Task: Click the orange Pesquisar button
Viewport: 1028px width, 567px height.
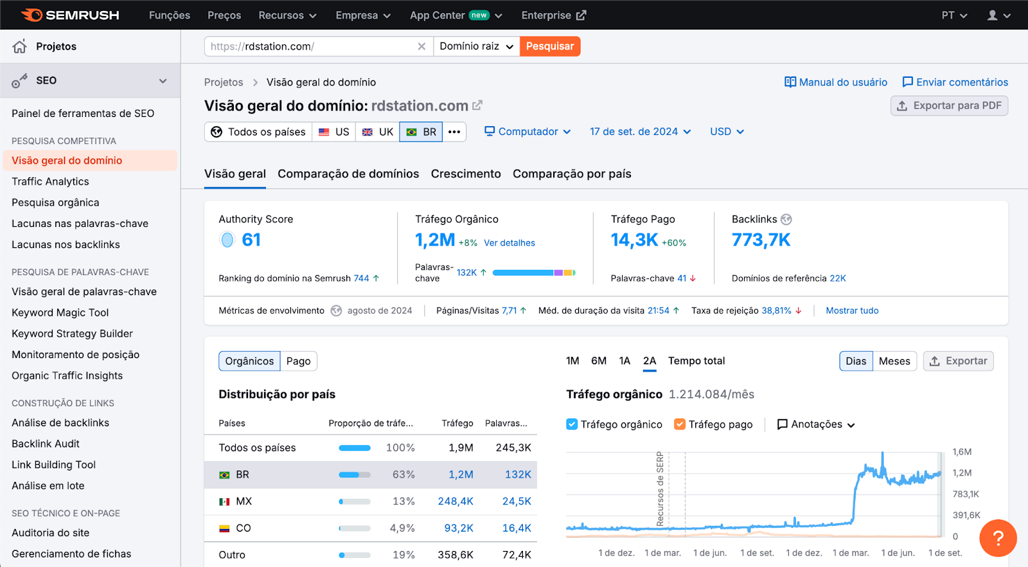Action: [550, 46]
